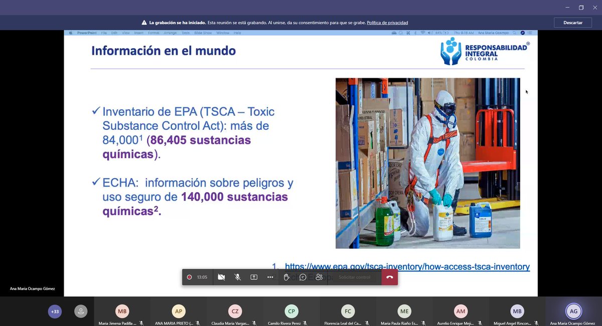Click the recording warning triangle icon
602x326 pixels.
(x=144, y=23)
